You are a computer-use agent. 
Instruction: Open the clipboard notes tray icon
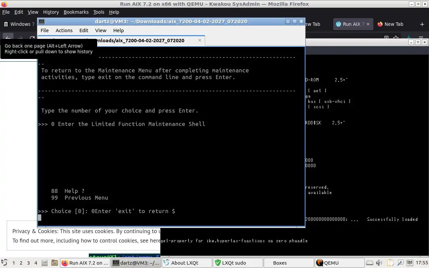point(390,263)
